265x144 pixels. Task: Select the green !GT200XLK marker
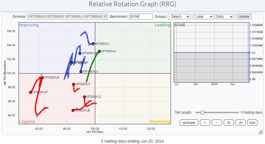(x=99, y=52)
